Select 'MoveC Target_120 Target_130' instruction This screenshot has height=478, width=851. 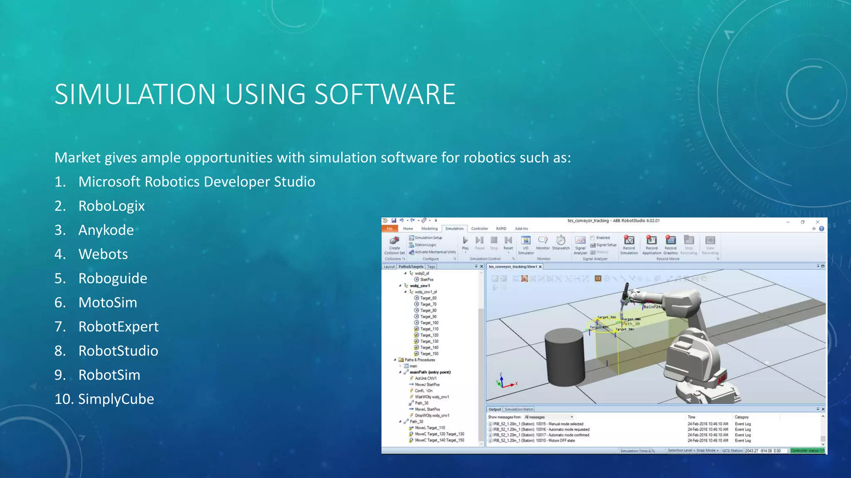pos(436,434)
